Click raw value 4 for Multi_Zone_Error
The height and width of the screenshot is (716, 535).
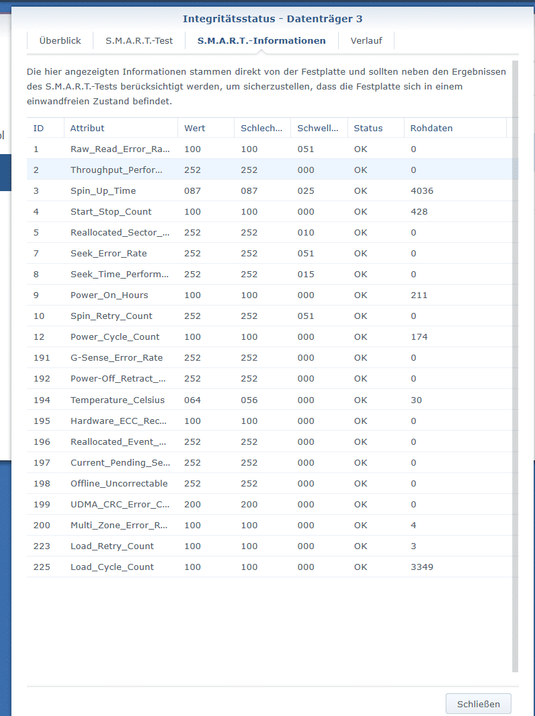click(x=413, y=525)
